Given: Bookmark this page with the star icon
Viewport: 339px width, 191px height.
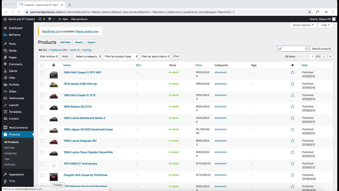Looking at the screenshot, I should [x=309, y=12].
